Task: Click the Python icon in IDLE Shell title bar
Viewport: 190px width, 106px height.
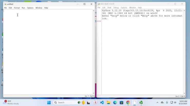Action: (99, 4)
